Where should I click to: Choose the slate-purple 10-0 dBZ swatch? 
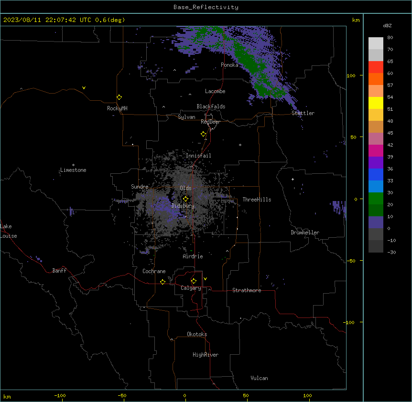(x=376, y=222)
